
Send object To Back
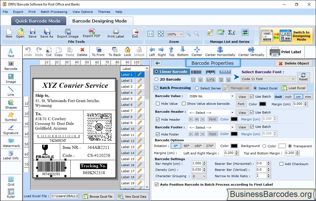(x=115, y=52)
